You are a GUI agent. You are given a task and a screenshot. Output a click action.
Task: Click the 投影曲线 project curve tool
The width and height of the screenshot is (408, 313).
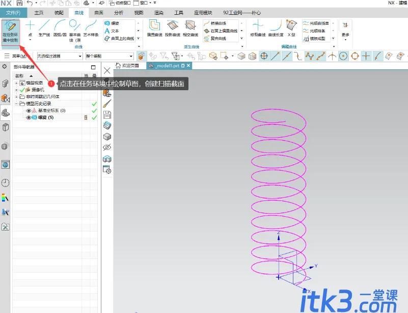pos(173,29)
